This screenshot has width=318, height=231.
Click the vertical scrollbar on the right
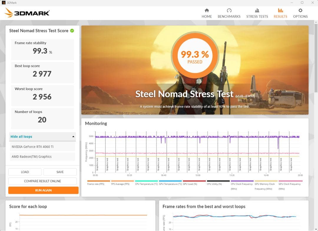click(x=316, y=59)
